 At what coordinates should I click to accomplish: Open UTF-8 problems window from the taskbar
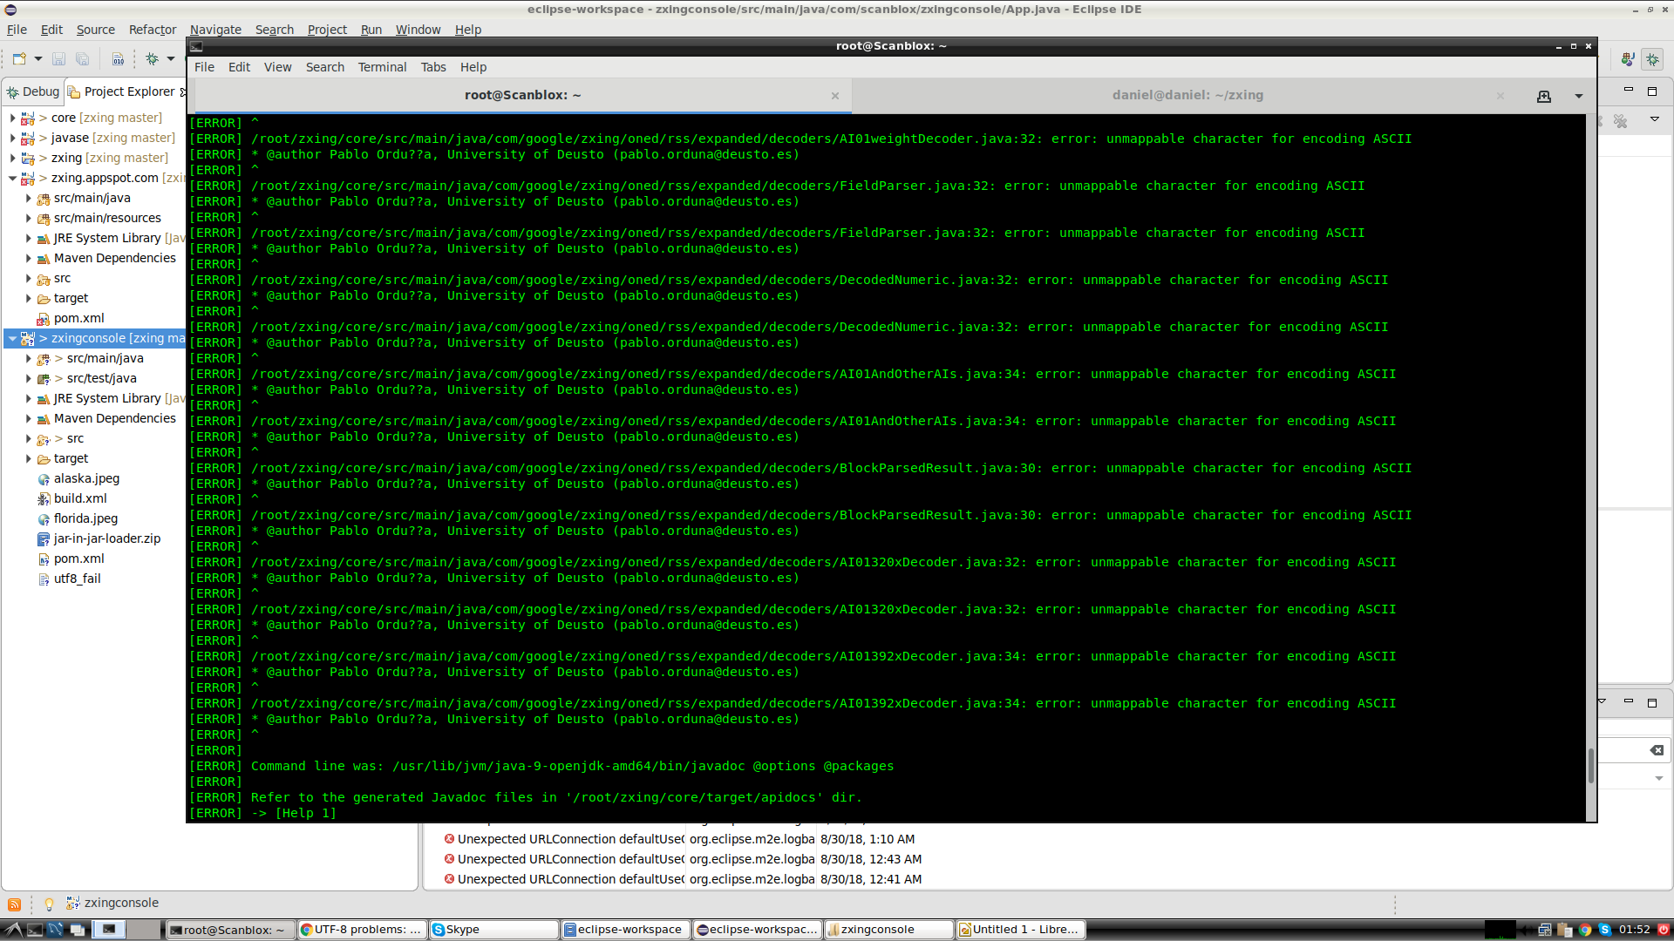(360, 929)
